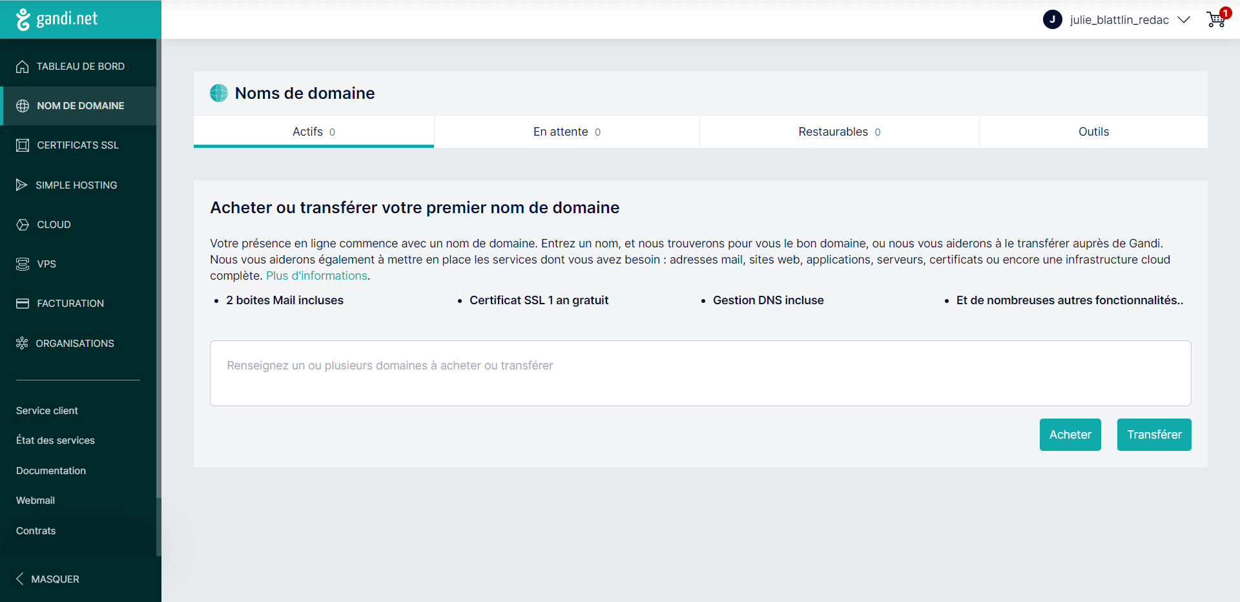Click the Organisations sidebar icon
Viewport: 1240px width, 602px height.
coord(22,343)
